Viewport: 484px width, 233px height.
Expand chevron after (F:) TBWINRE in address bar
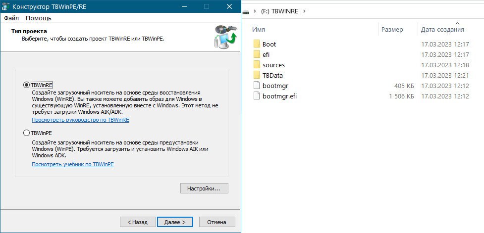point(304,11)
